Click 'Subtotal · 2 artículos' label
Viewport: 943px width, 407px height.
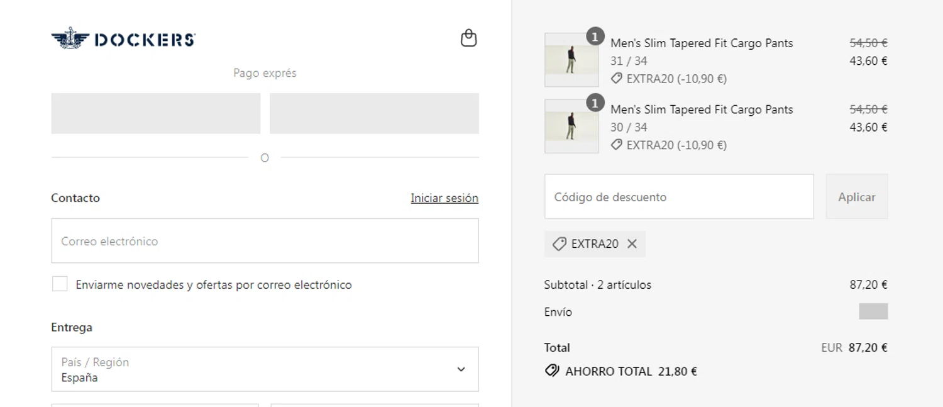click(598, 285)
